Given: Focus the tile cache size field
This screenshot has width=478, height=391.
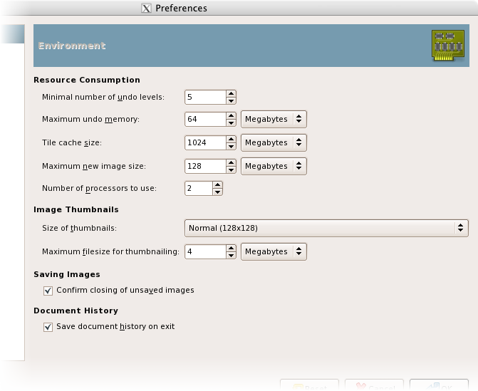Looking at the screenshot, I should coord(206,142).
